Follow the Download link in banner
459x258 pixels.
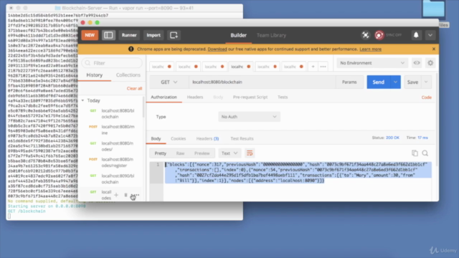coord(217,49)
